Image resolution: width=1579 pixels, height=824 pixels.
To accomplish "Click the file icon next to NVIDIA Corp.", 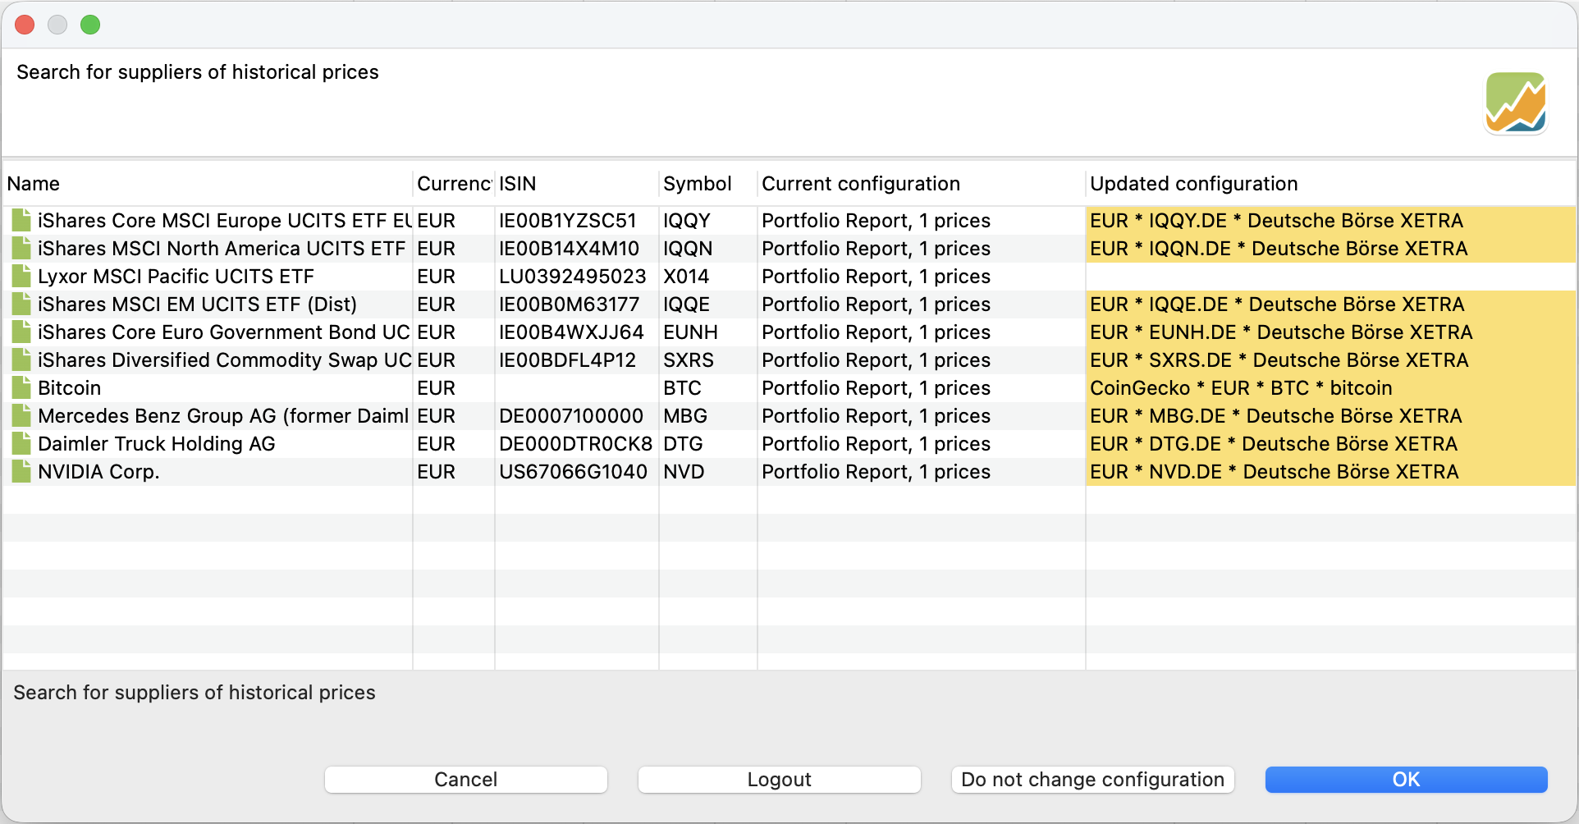I will click(x=21, y=472).
